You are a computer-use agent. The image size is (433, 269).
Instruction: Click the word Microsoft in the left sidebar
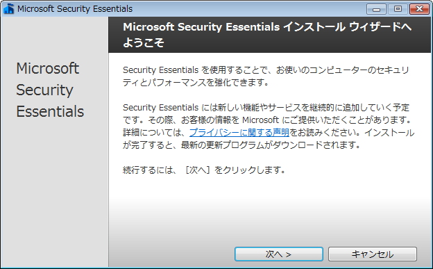click(48, 68)
